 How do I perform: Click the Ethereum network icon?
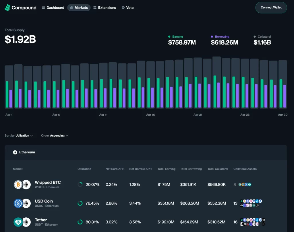(x=15, y=152)
